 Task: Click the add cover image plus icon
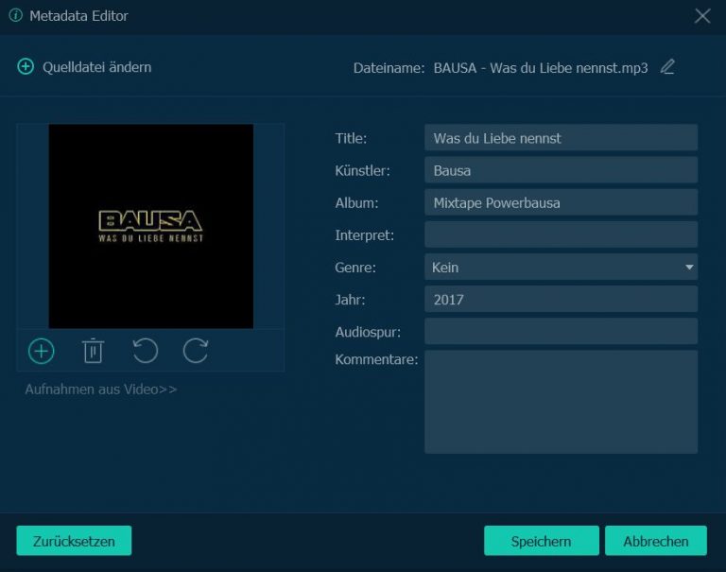tap(42, 351)
